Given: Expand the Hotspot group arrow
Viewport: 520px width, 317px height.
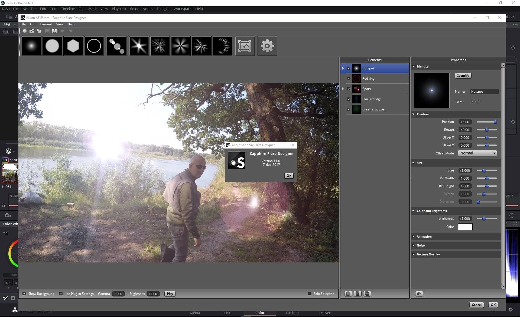Looking at the screenshot, I should pos(343,68).
